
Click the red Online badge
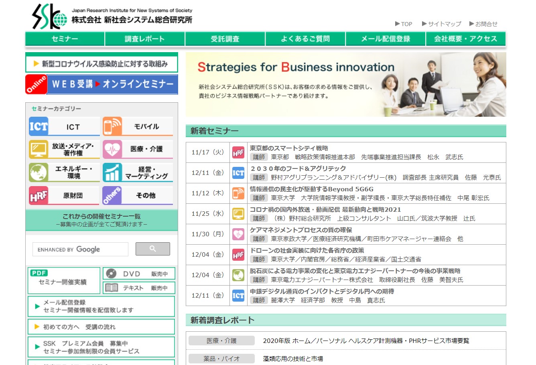coord(36,84)
